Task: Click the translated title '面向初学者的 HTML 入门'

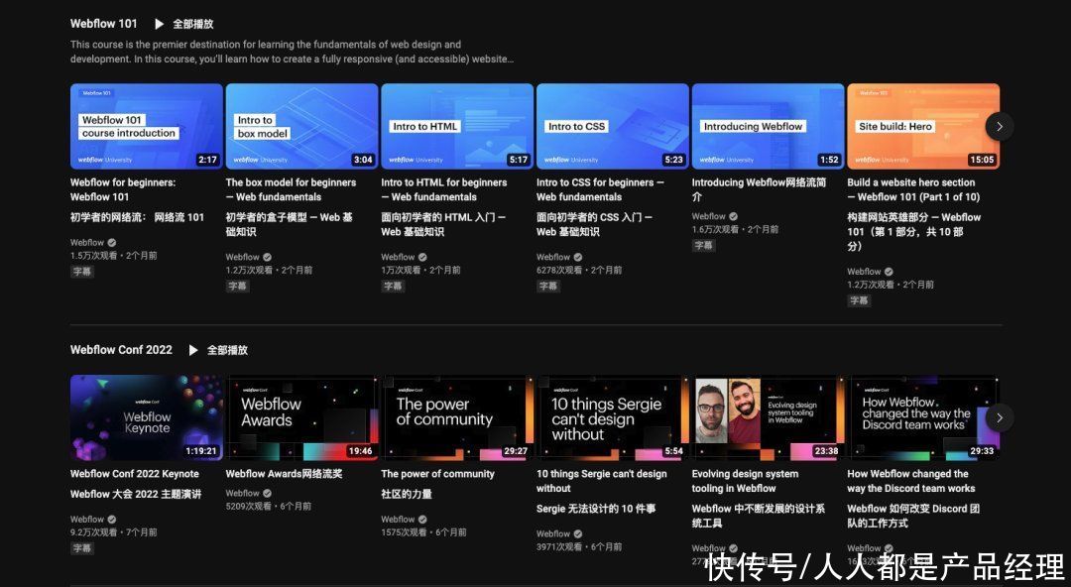Action: 443,224
